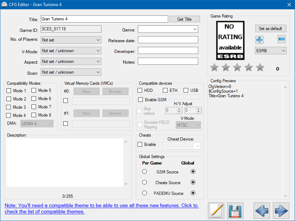This screenshot has height=221, width=295.
Task: Decrease the second H/V Adjust spinner
Action: click(x=199, y=112)
